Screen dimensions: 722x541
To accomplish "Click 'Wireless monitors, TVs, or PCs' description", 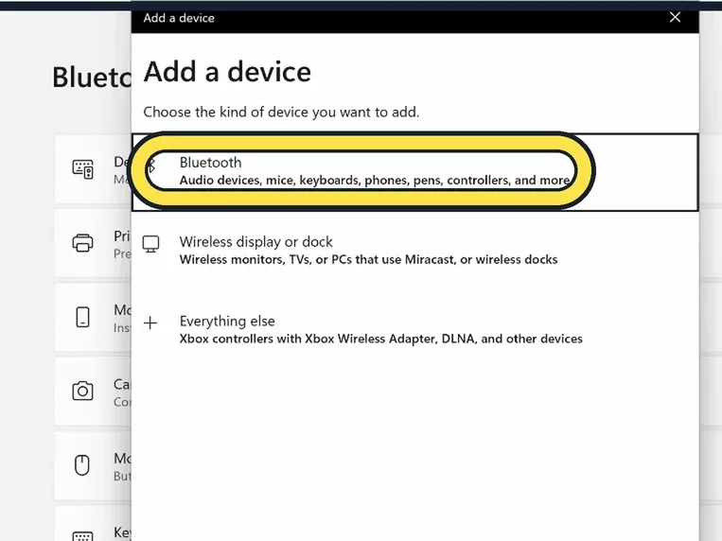I will tap(368, 260).
